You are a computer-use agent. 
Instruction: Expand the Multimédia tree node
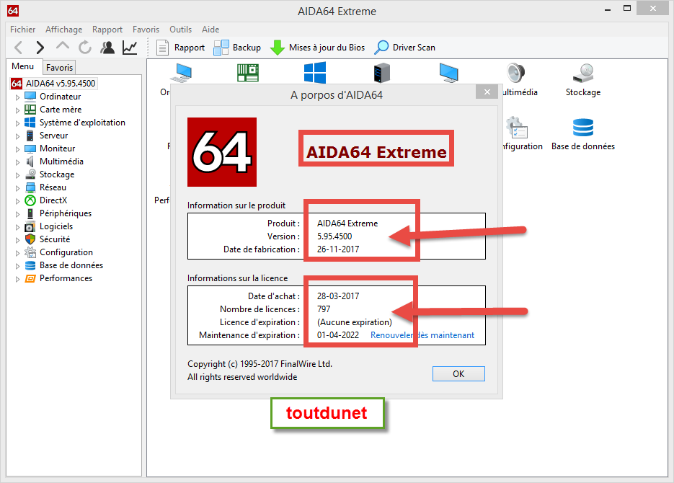click(x=17, y=162)
